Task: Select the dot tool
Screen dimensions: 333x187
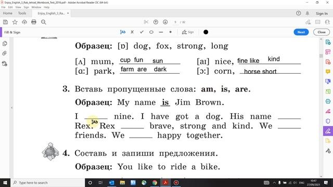Action: coord(170,32)
